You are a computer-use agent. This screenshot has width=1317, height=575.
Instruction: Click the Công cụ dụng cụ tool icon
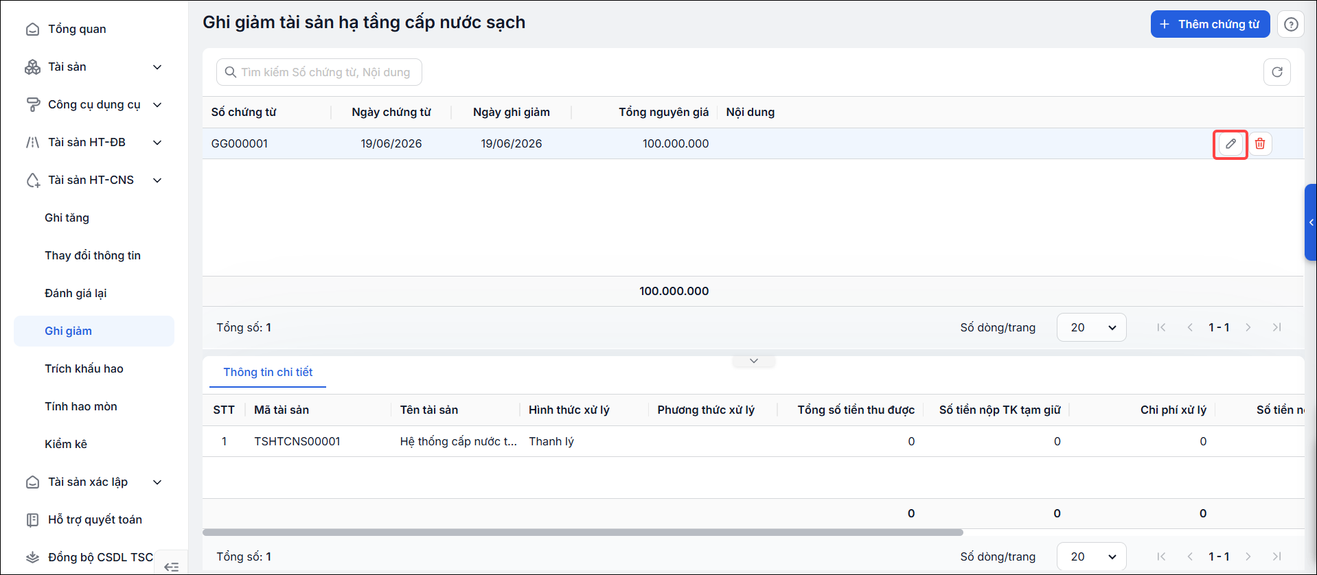(32, 105)
